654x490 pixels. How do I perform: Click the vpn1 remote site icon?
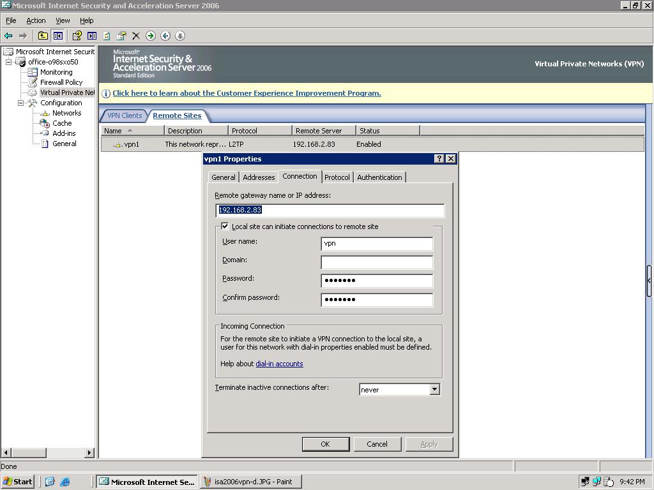(118, 145)
